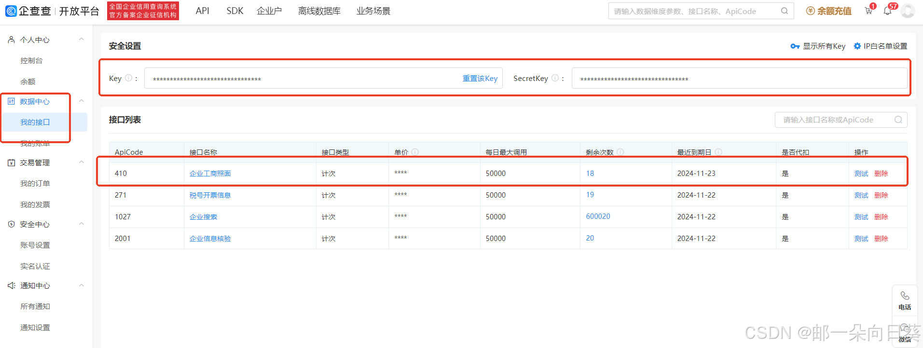Collapse the 通知中心 section chevron
The width and height of the screenshot is (923, 348).
(x=82, y=285)
